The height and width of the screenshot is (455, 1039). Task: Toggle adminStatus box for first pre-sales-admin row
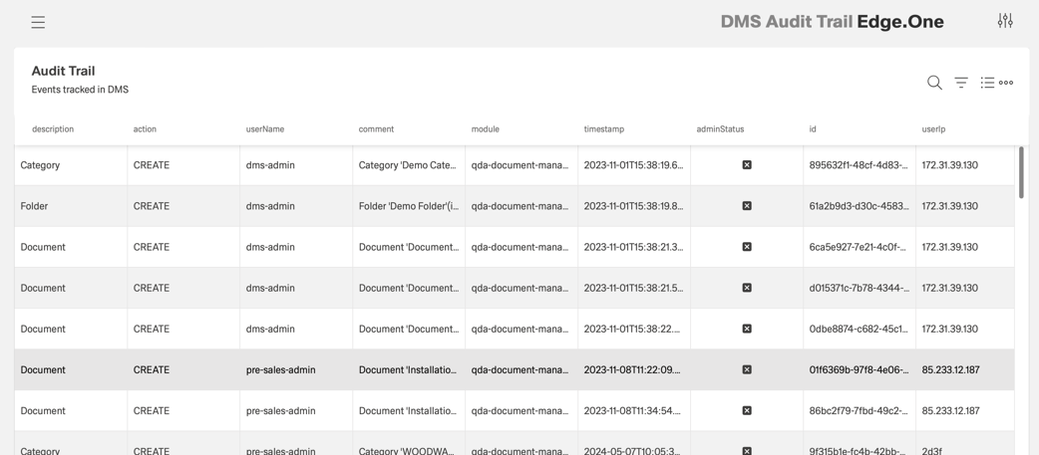click(x=747, y=369)
